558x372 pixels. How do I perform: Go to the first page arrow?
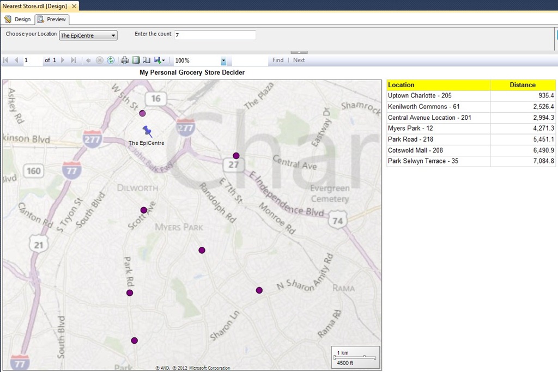[5, 60]
